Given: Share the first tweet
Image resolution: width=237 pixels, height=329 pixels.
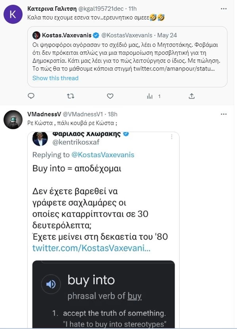Looking at the screenshot, I should point(192,96).
